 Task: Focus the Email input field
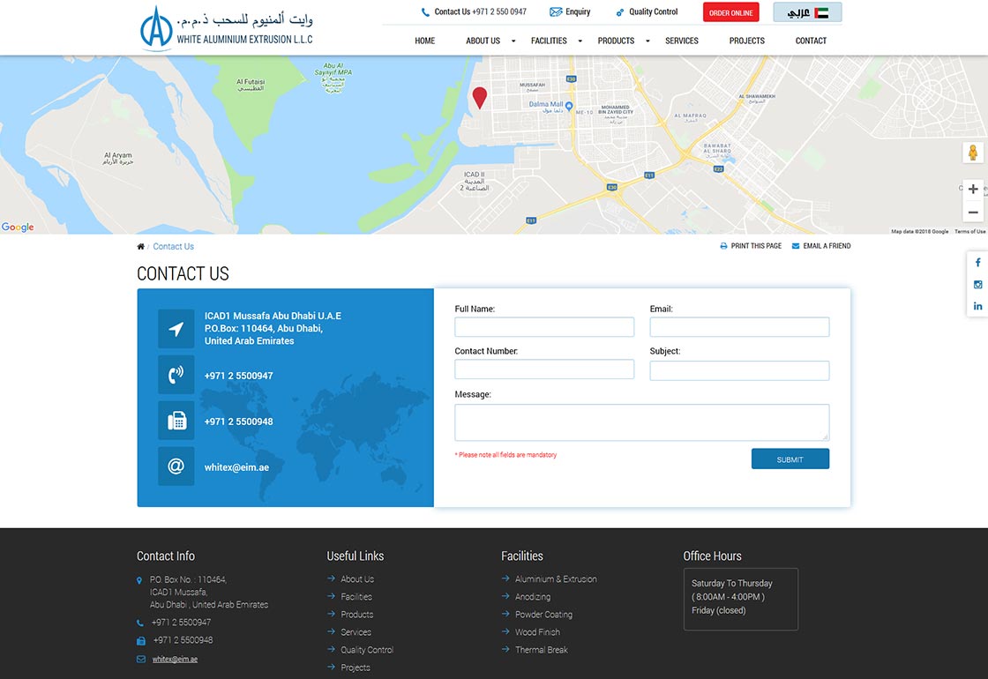click(x=740, y=327)
